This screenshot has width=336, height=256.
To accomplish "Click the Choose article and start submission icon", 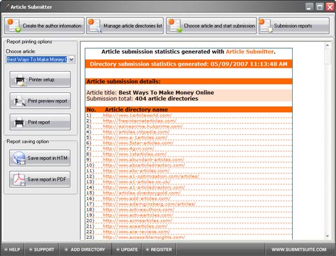I will 175,26.
